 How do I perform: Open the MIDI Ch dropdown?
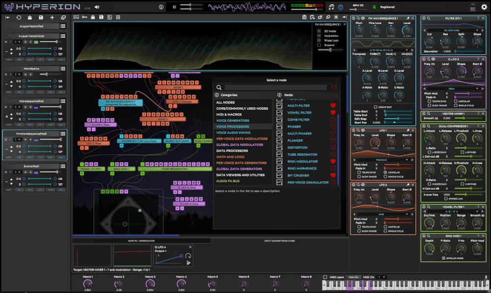click(381, 277)
